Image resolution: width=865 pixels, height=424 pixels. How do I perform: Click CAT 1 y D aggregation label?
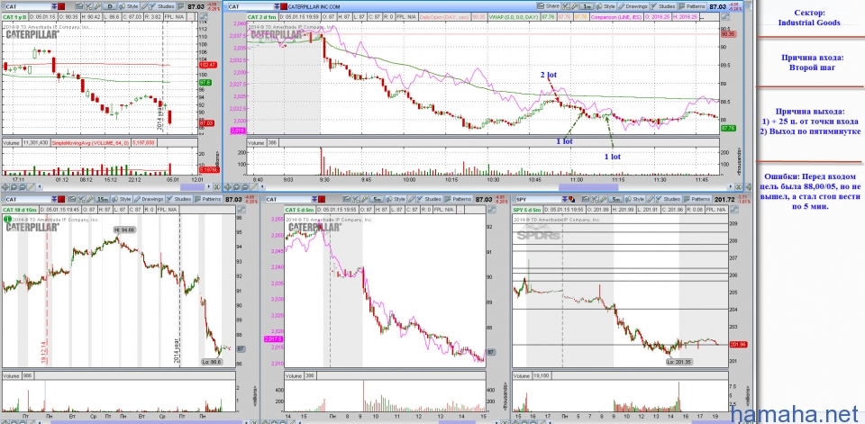point(15,17)
